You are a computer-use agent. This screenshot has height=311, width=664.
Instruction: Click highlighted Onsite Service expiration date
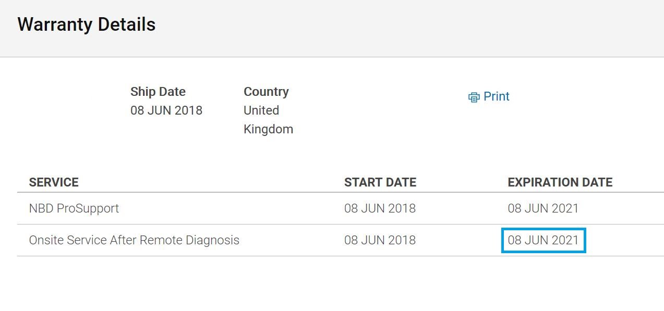pyautogui.click(x=544, y=240)
